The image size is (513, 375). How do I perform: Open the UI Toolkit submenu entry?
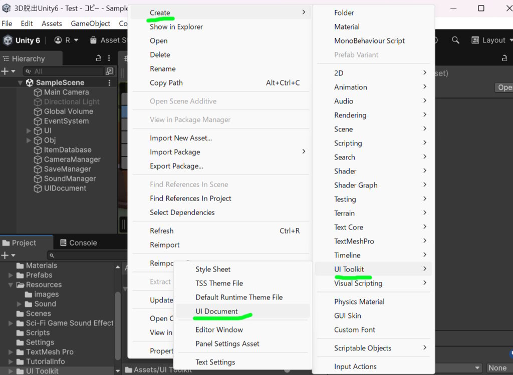pyautogui.click(x=373, y=269)
